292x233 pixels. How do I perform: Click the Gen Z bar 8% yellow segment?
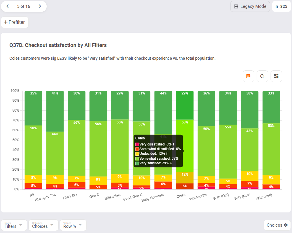(98, 181)
